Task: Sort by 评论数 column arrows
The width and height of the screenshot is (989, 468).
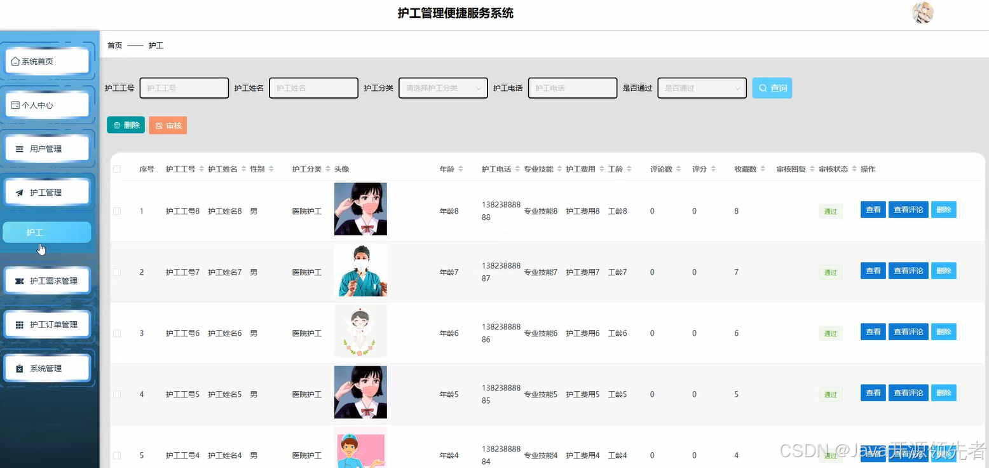Action: (679, 169)
